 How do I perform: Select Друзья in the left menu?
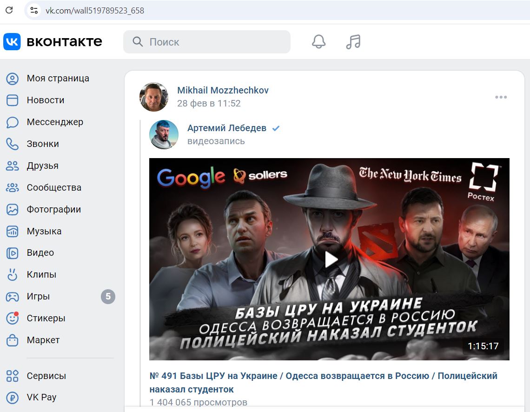pyautogui.click(x=43, y=166)
